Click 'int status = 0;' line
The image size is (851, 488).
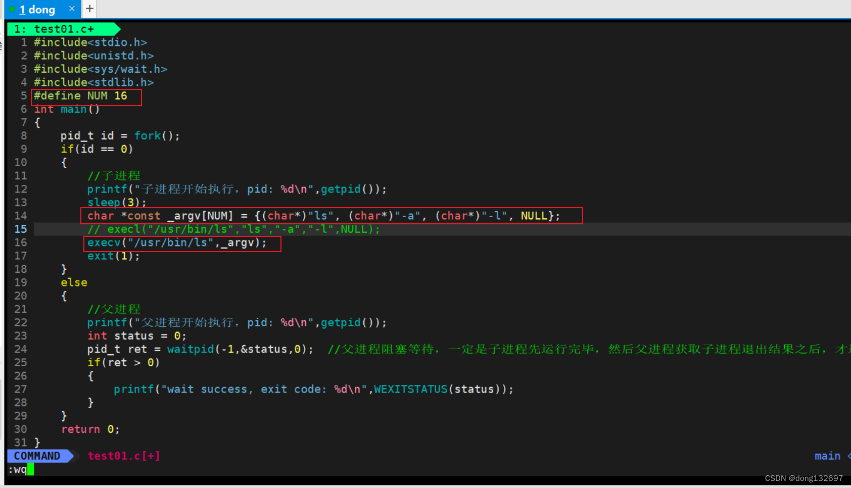click(136, 336)
